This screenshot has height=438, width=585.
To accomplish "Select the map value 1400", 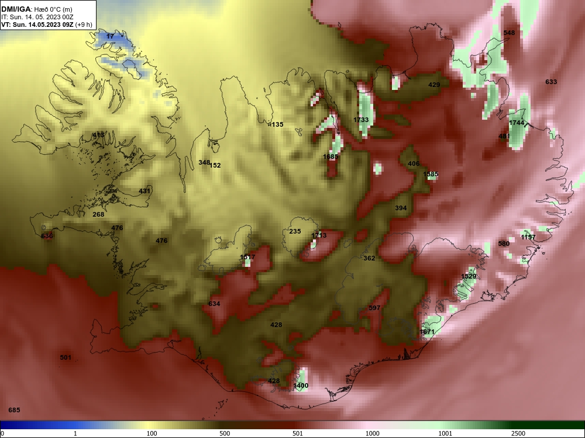I will [x=301, y=386].
